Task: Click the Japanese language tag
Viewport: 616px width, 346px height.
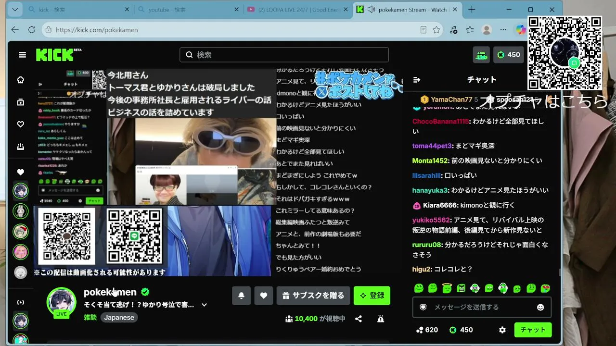Action: [119, 318]
